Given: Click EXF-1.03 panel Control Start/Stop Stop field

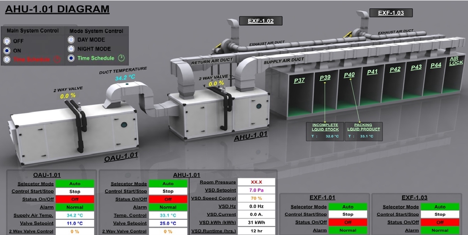Looking at the screenshot, I should click(x=440, y=215).
